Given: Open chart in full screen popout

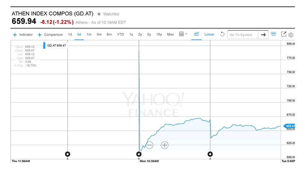Looking at the screenshot, I should coord(283,34).
